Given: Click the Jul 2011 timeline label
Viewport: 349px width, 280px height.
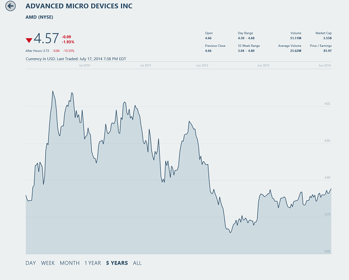Looking at the screenshot, I should [x=146, y=65].
